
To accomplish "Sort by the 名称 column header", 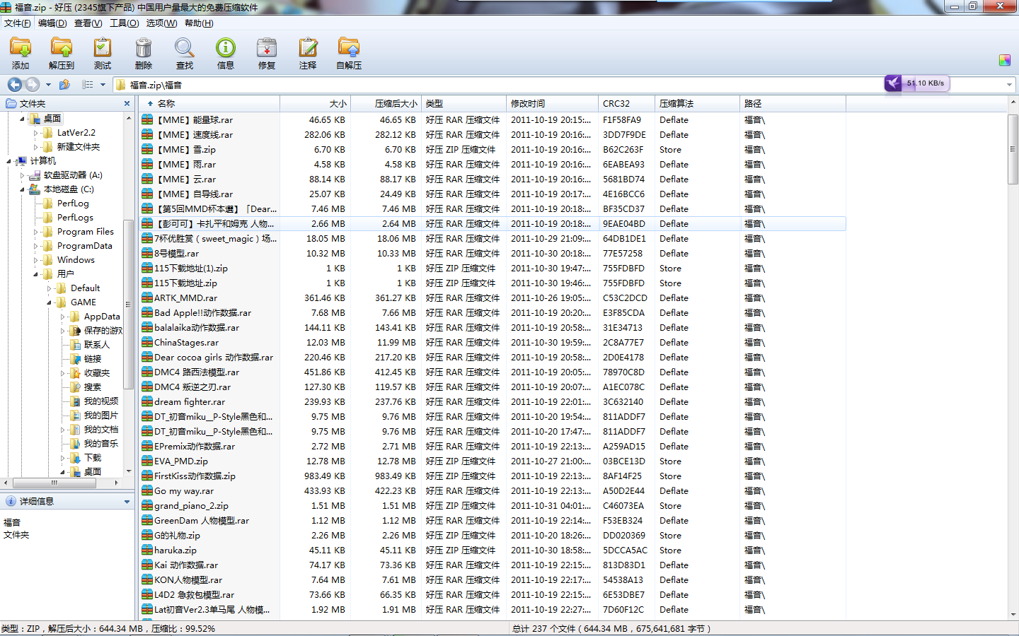I will (209, 103).
